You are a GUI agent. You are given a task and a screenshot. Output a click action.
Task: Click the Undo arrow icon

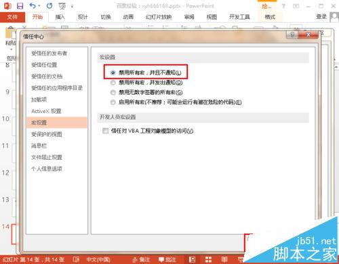(33, 5)
